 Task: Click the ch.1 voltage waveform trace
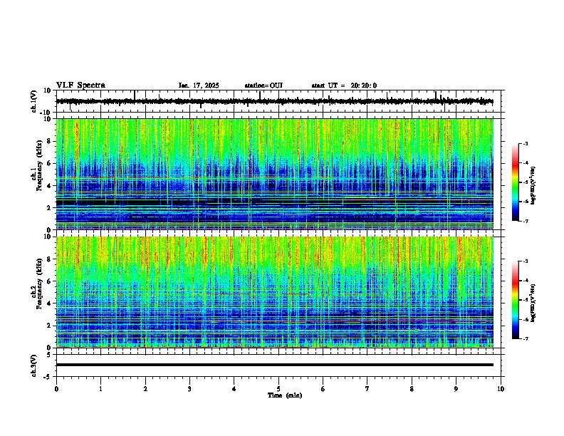[x=274, y=101]
